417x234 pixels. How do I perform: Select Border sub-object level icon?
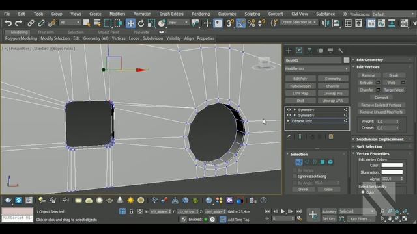coord(315,162)
